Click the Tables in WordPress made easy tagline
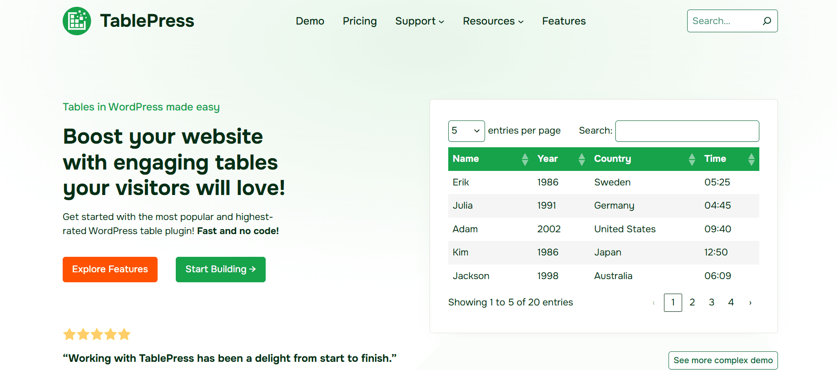Viewport: 837px width, 370px height. tap(141, 107)
